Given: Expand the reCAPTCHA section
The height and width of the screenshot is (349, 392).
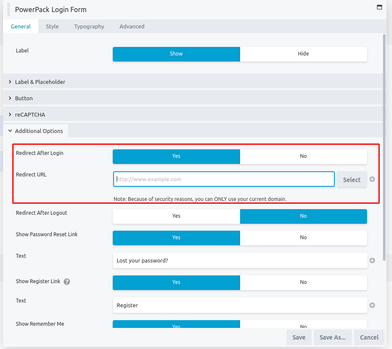Looking at the screenshot, I should pyautogui.click(x=193, y=114).
